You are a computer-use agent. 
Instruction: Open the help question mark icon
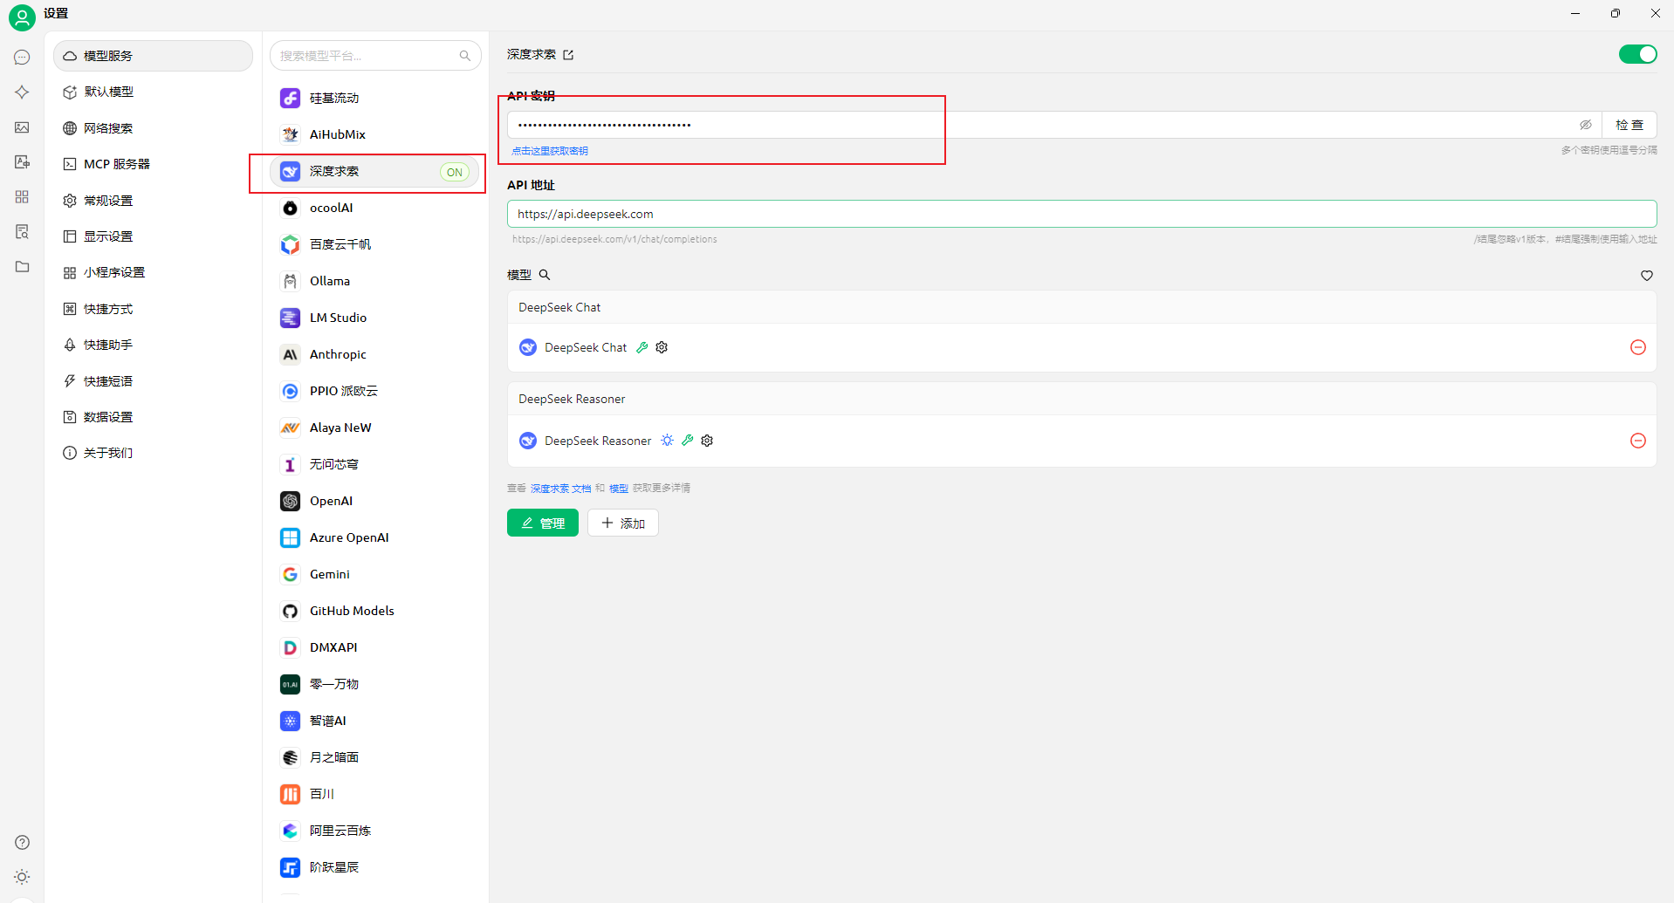[22, 842]
